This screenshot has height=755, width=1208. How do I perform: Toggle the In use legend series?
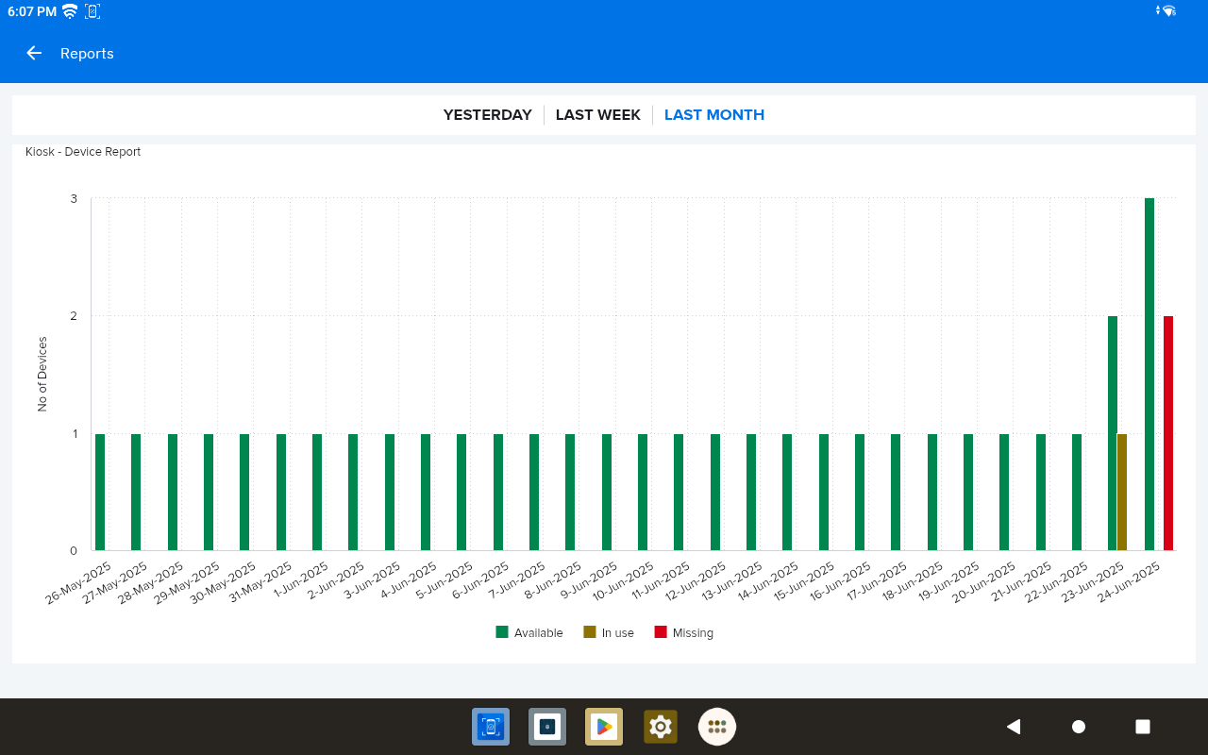pyautogui.click(x=609, y=633)
